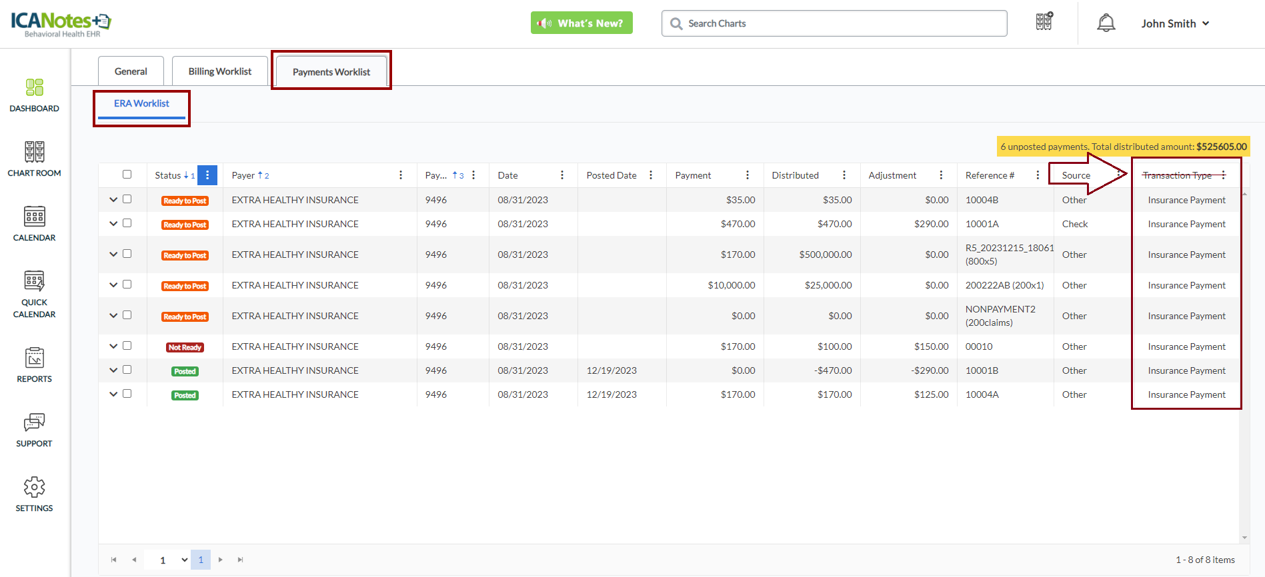This screenshot has height=577, width=1265.
Task: Open the Reports section
Action: 34,364
